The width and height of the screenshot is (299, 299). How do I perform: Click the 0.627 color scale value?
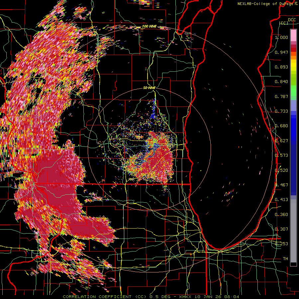point(281,141)
